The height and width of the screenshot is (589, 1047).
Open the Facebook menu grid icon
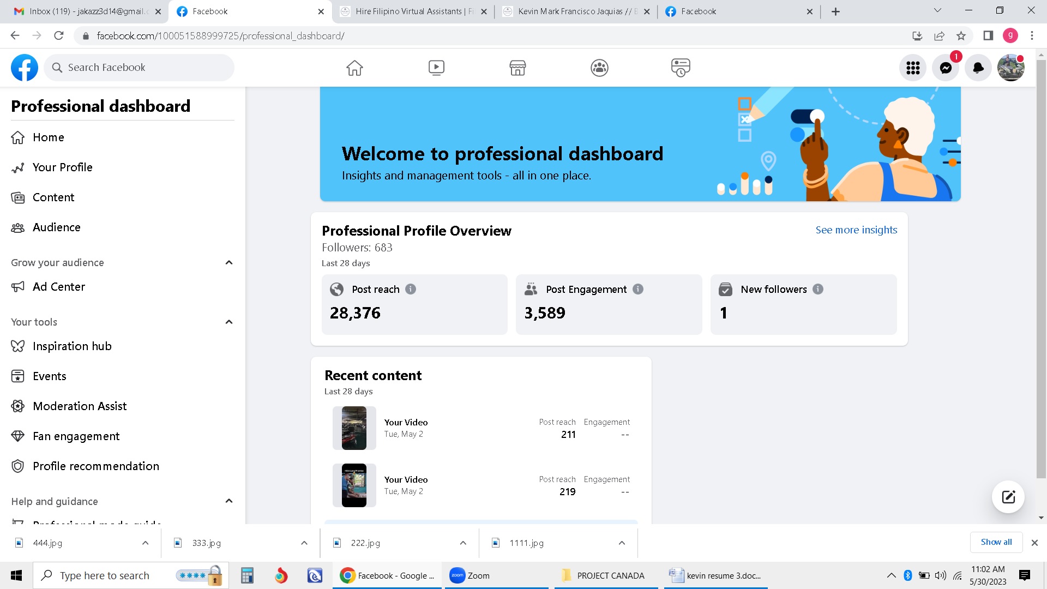pos(913,68)
